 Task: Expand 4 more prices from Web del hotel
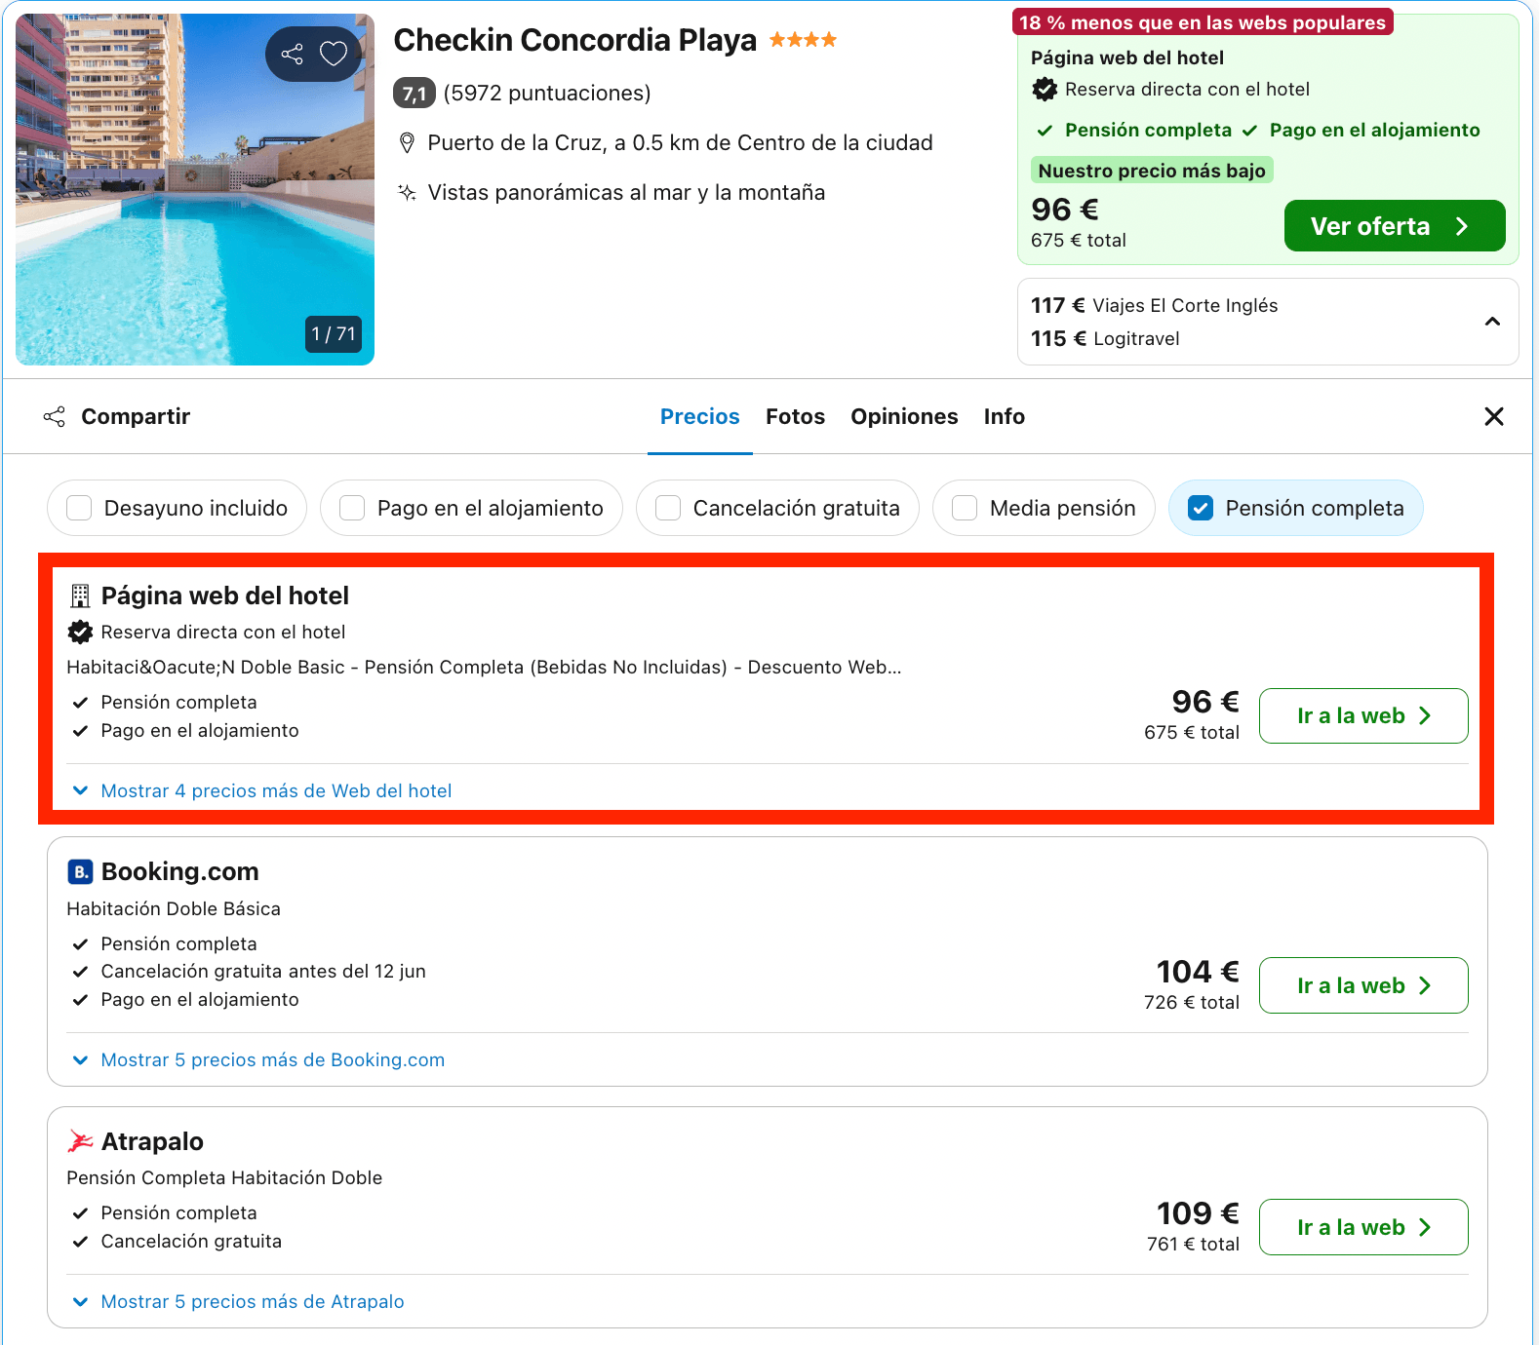pyautogui.click(x=263, y=790)
